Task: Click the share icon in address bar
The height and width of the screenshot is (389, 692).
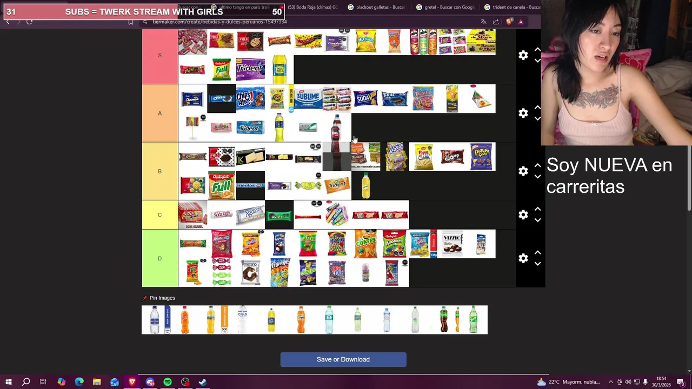Action: pos(496,22)
